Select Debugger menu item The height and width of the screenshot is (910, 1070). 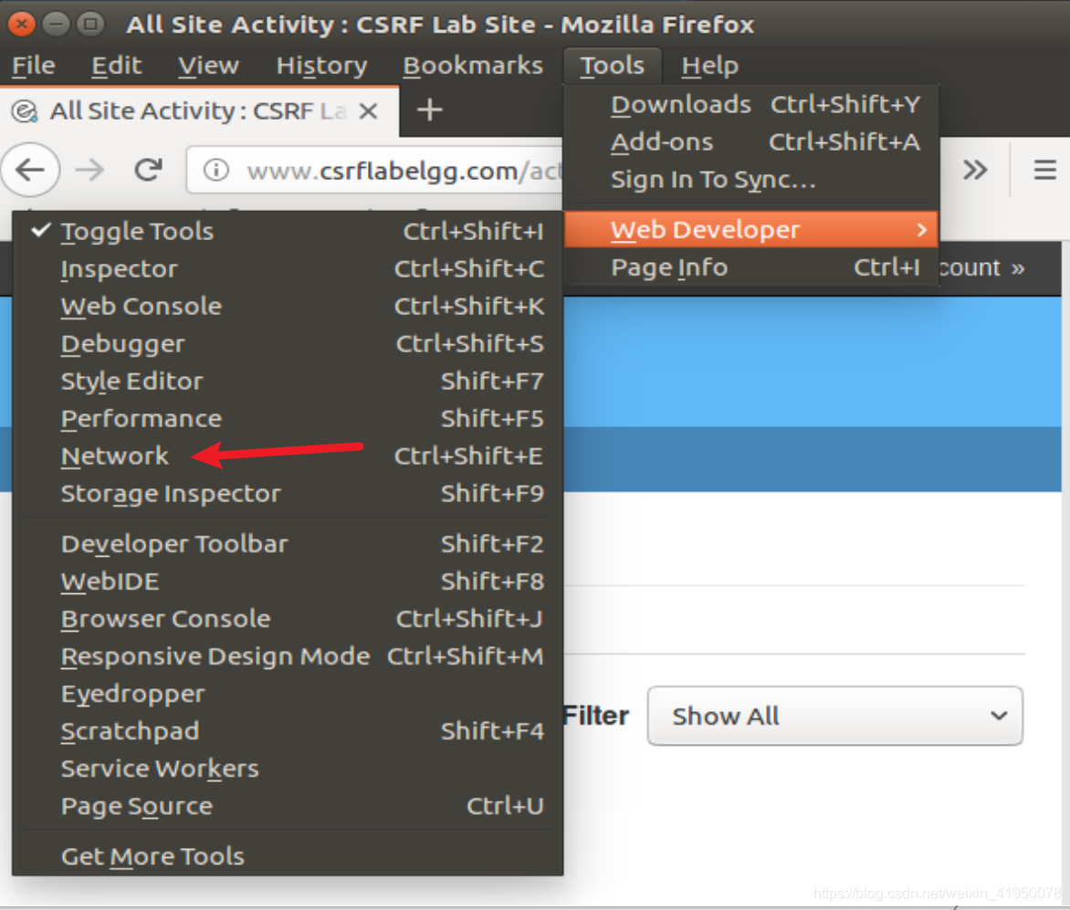288,344
